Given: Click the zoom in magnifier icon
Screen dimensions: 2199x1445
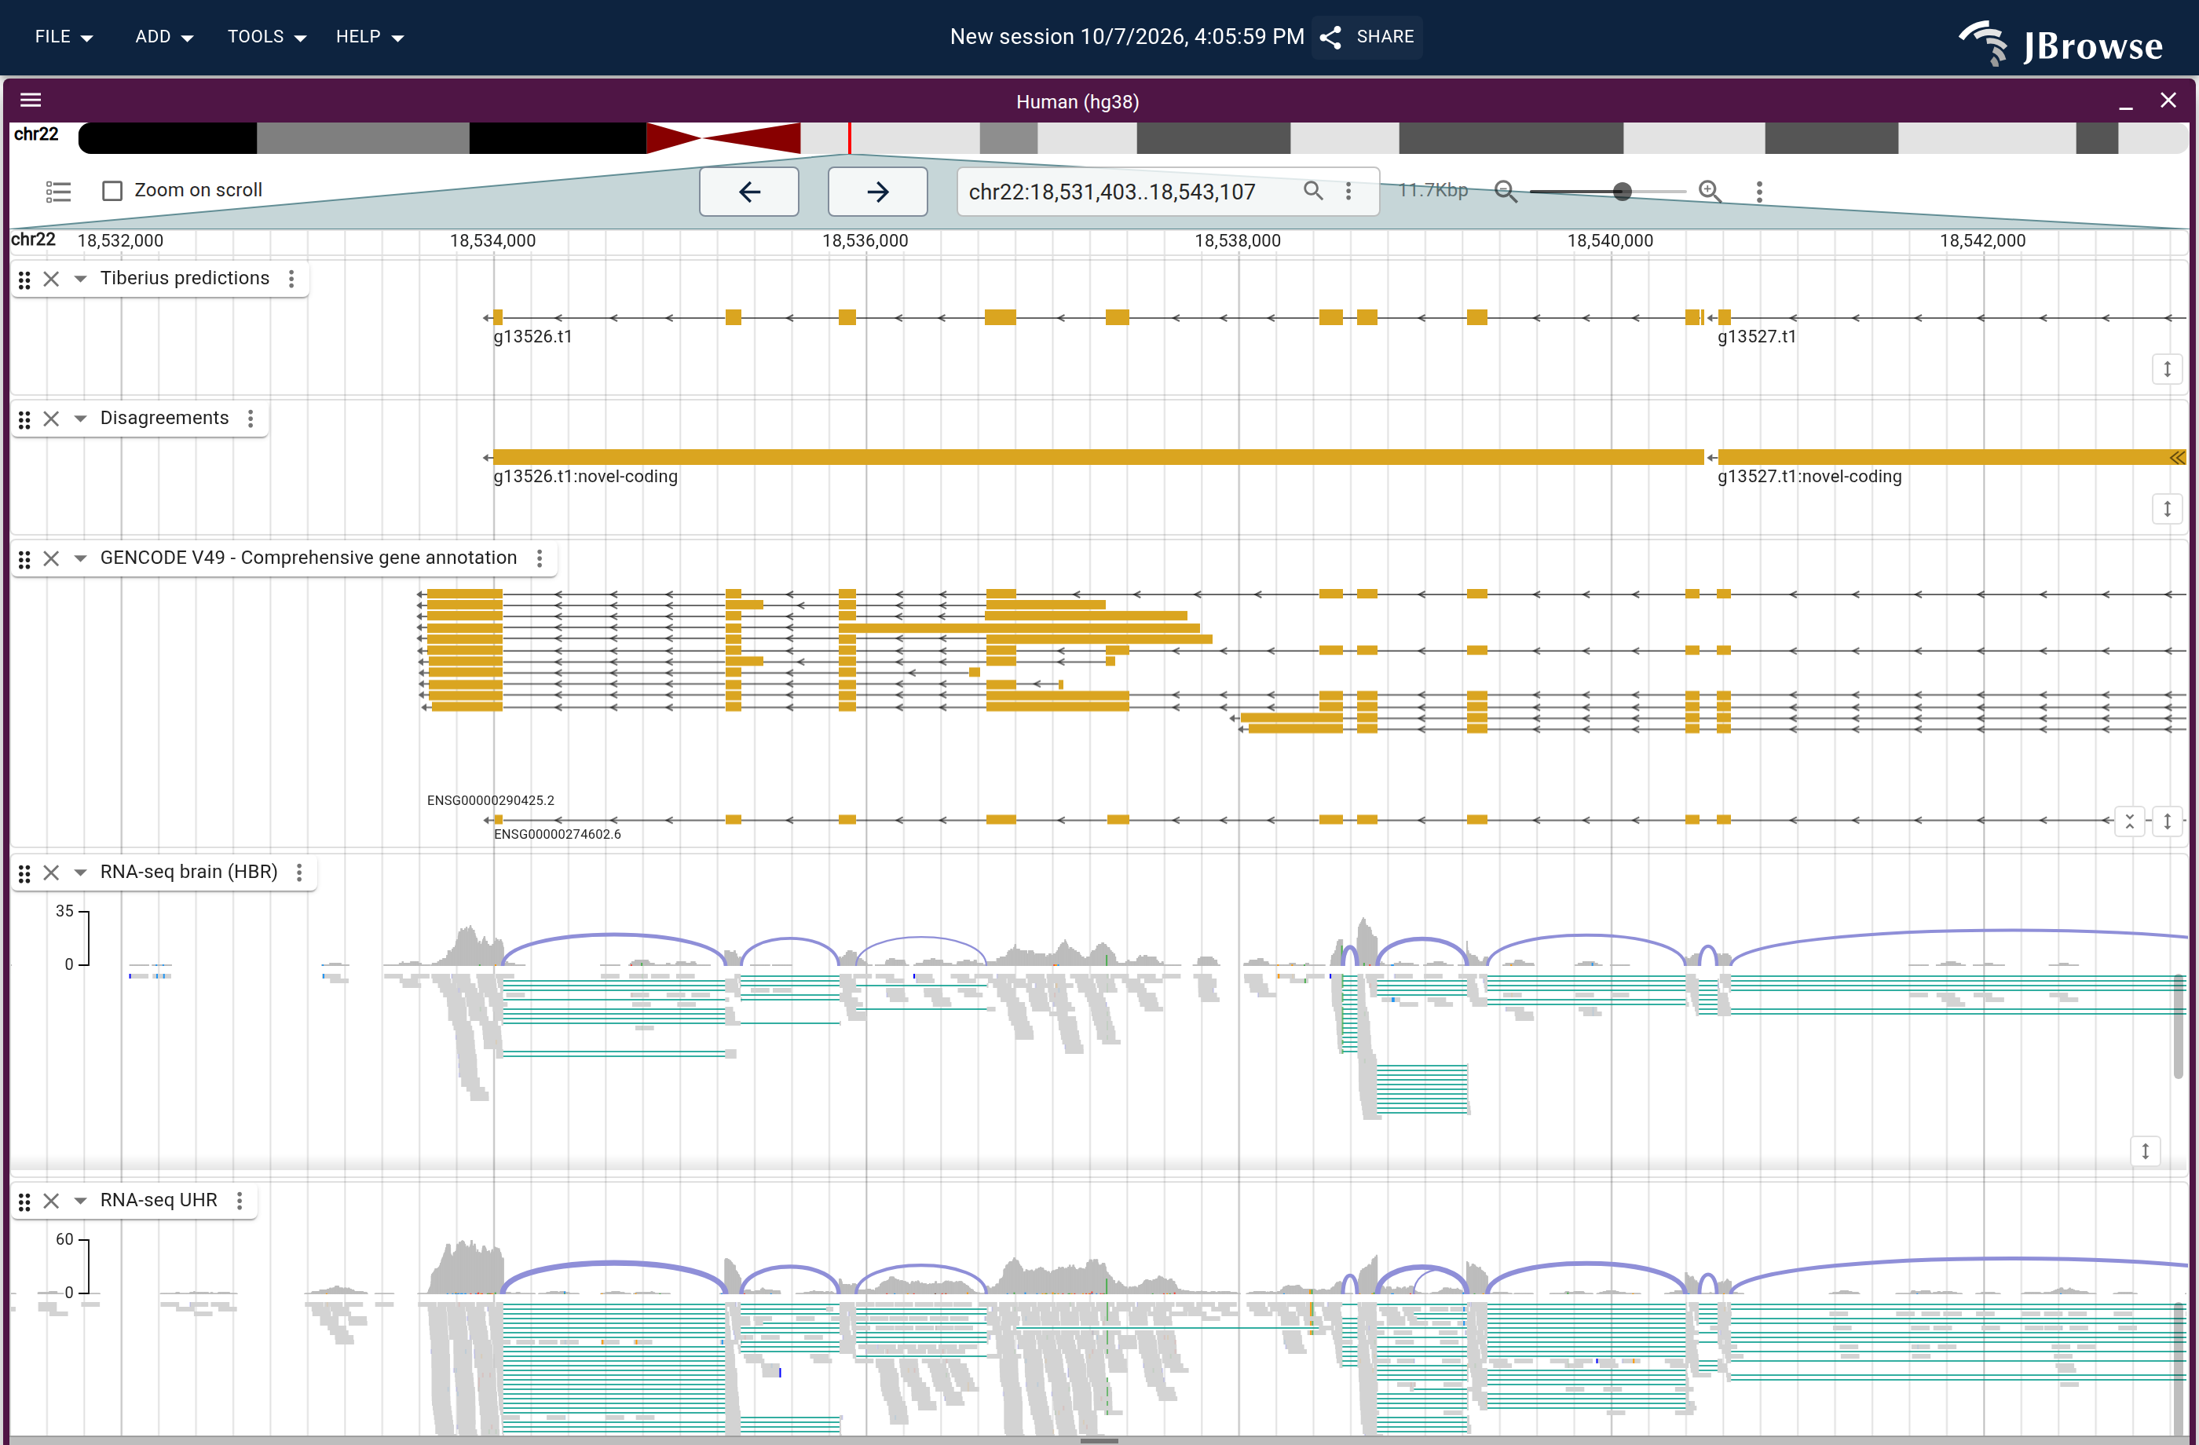Looking at the screenshot, I should [x=1711, y=192].
